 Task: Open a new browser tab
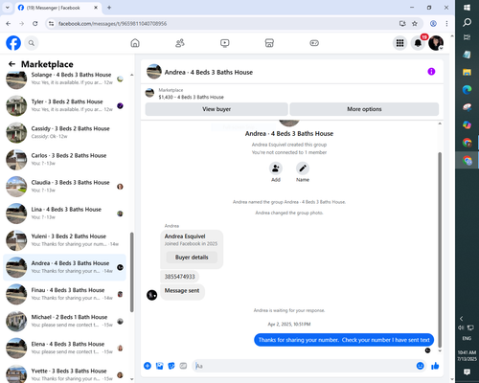click(109, 8)
